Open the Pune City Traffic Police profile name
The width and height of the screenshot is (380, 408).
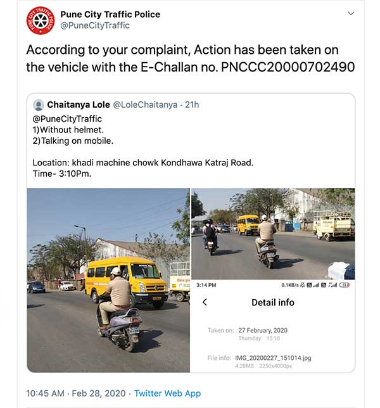(110, 14)
